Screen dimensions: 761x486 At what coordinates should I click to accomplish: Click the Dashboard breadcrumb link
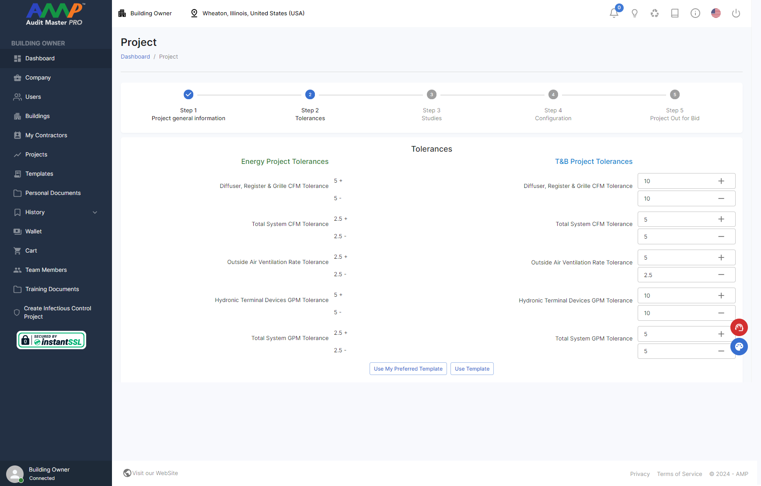135,56
